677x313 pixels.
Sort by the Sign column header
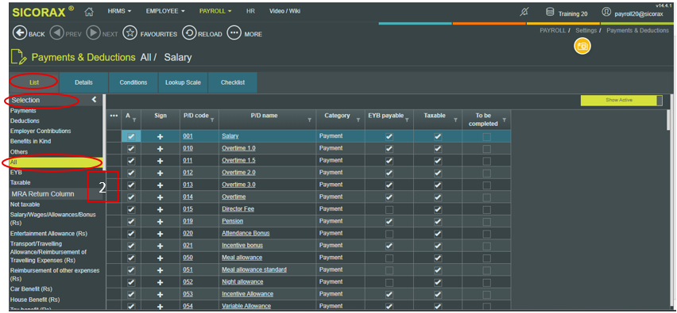click(x=161, y=116)
